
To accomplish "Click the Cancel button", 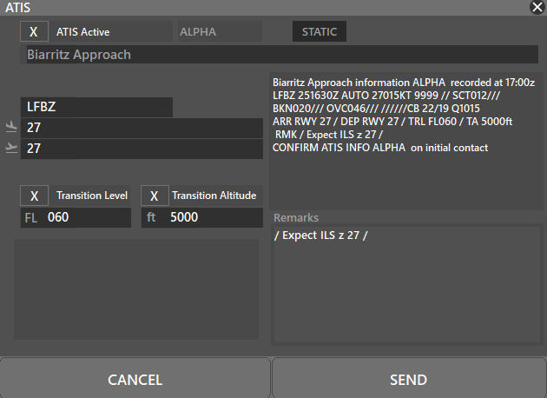I will tap(135, 379).
